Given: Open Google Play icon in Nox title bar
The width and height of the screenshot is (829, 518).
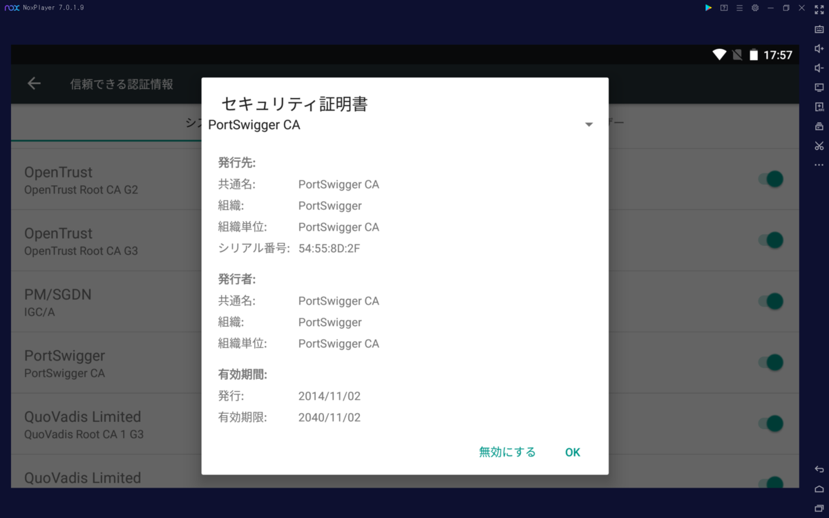Looking at the screenshot, I should [708, 8].
